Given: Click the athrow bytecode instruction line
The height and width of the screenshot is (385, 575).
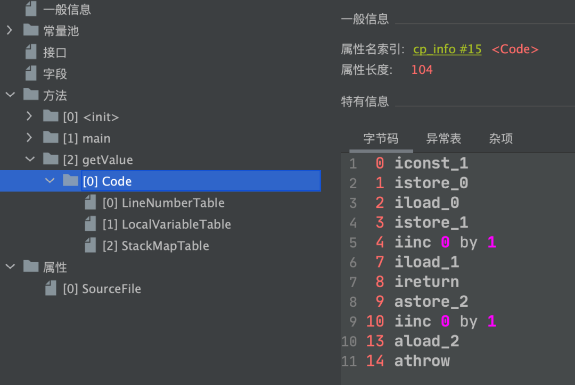Looking at the screenshot, I should pyautogui.click(x=422, y=361).
